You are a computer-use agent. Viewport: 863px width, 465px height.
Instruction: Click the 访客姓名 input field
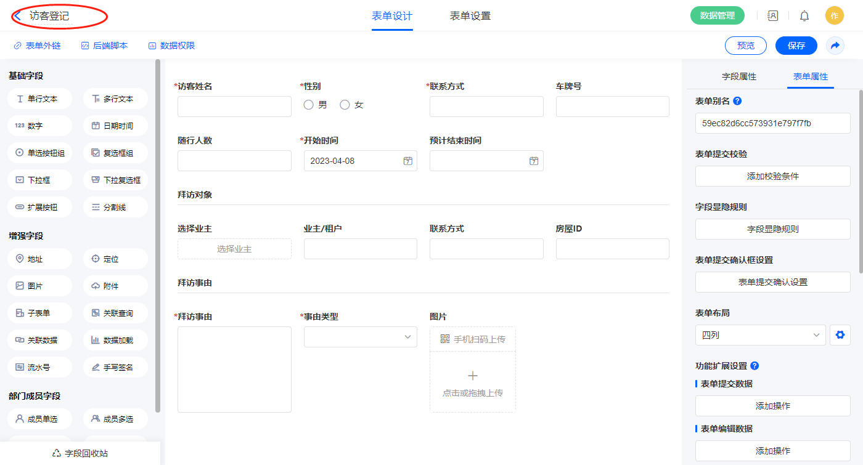234,107
